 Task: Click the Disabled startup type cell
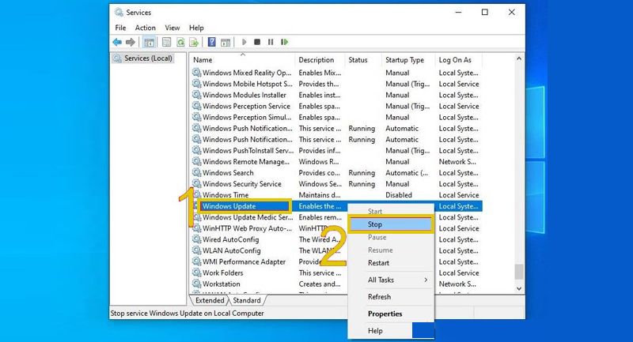[x=399, y=194]
